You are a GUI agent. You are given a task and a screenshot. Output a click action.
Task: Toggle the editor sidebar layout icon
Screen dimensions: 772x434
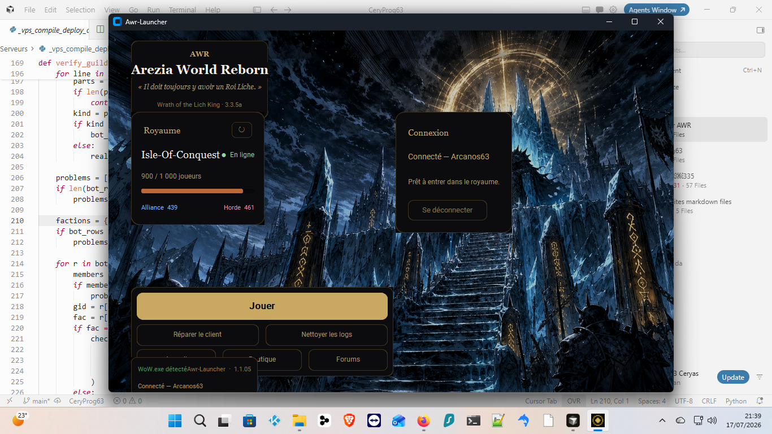point(257,10)
